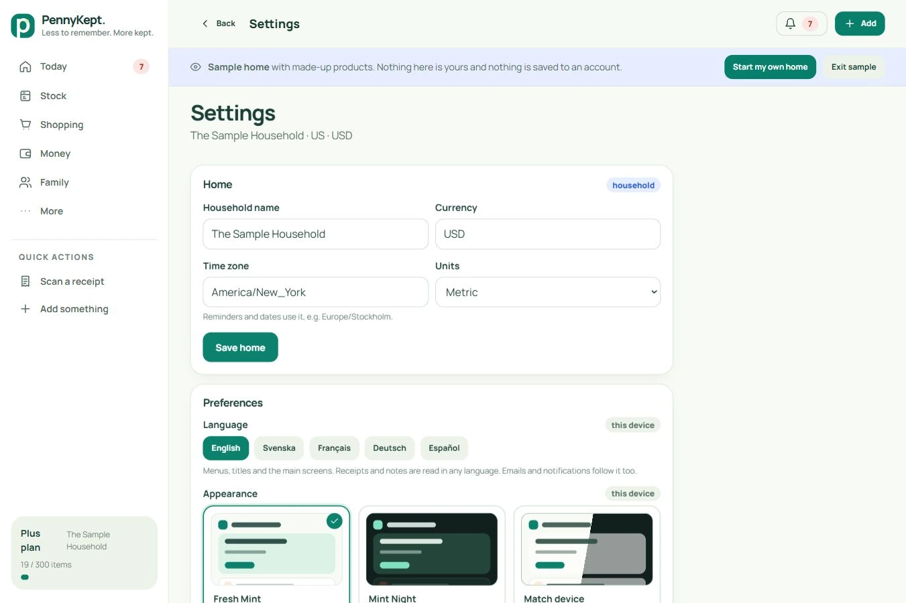Choose the Match device appearance theme
Viewport: 906px width, 603px height.
tap(587, 555)
